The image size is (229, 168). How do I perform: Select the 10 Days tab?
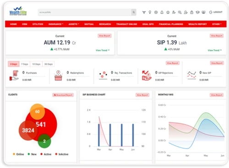[x=36, y=64]
